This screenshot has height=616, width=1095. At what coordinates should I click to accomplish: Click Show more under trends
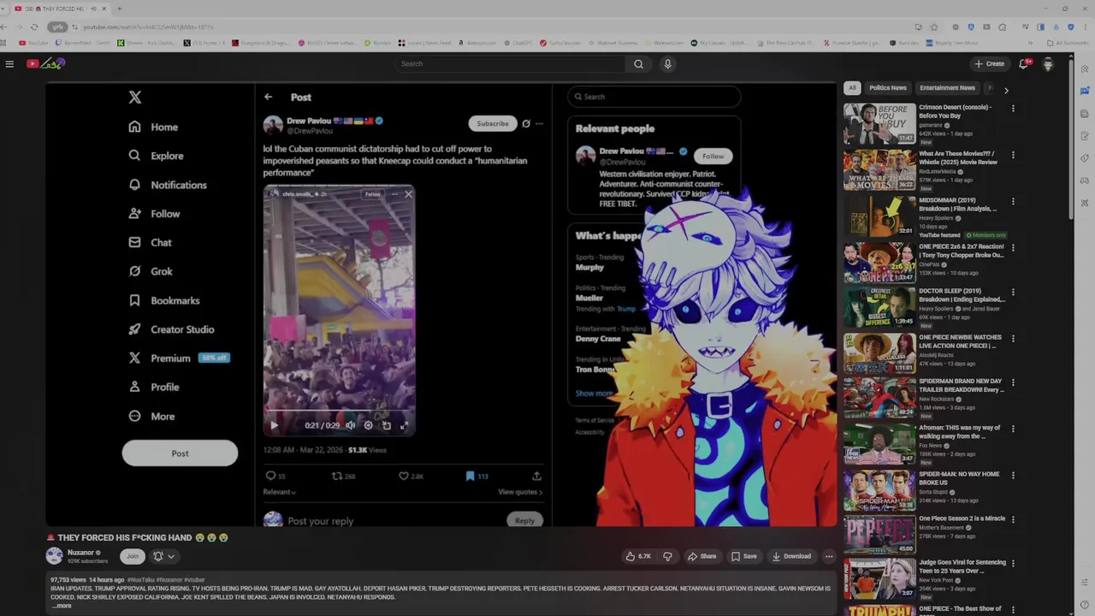point(594,394)
